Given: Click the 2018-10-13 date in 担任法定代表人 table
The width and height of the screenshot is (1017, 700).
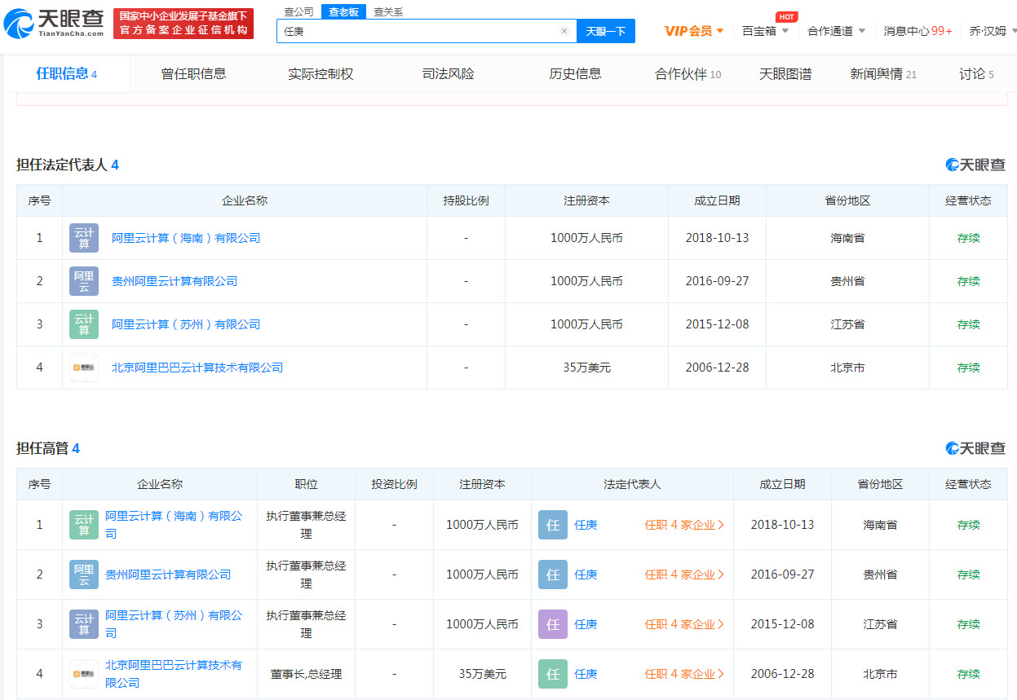Looking at the screenshot, I should pos(717,238).
